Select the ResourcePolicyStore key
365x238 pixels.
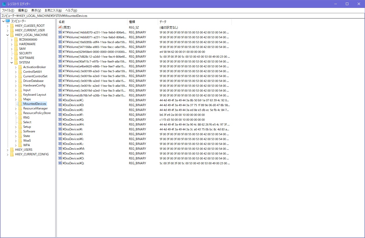pos(37,113)
